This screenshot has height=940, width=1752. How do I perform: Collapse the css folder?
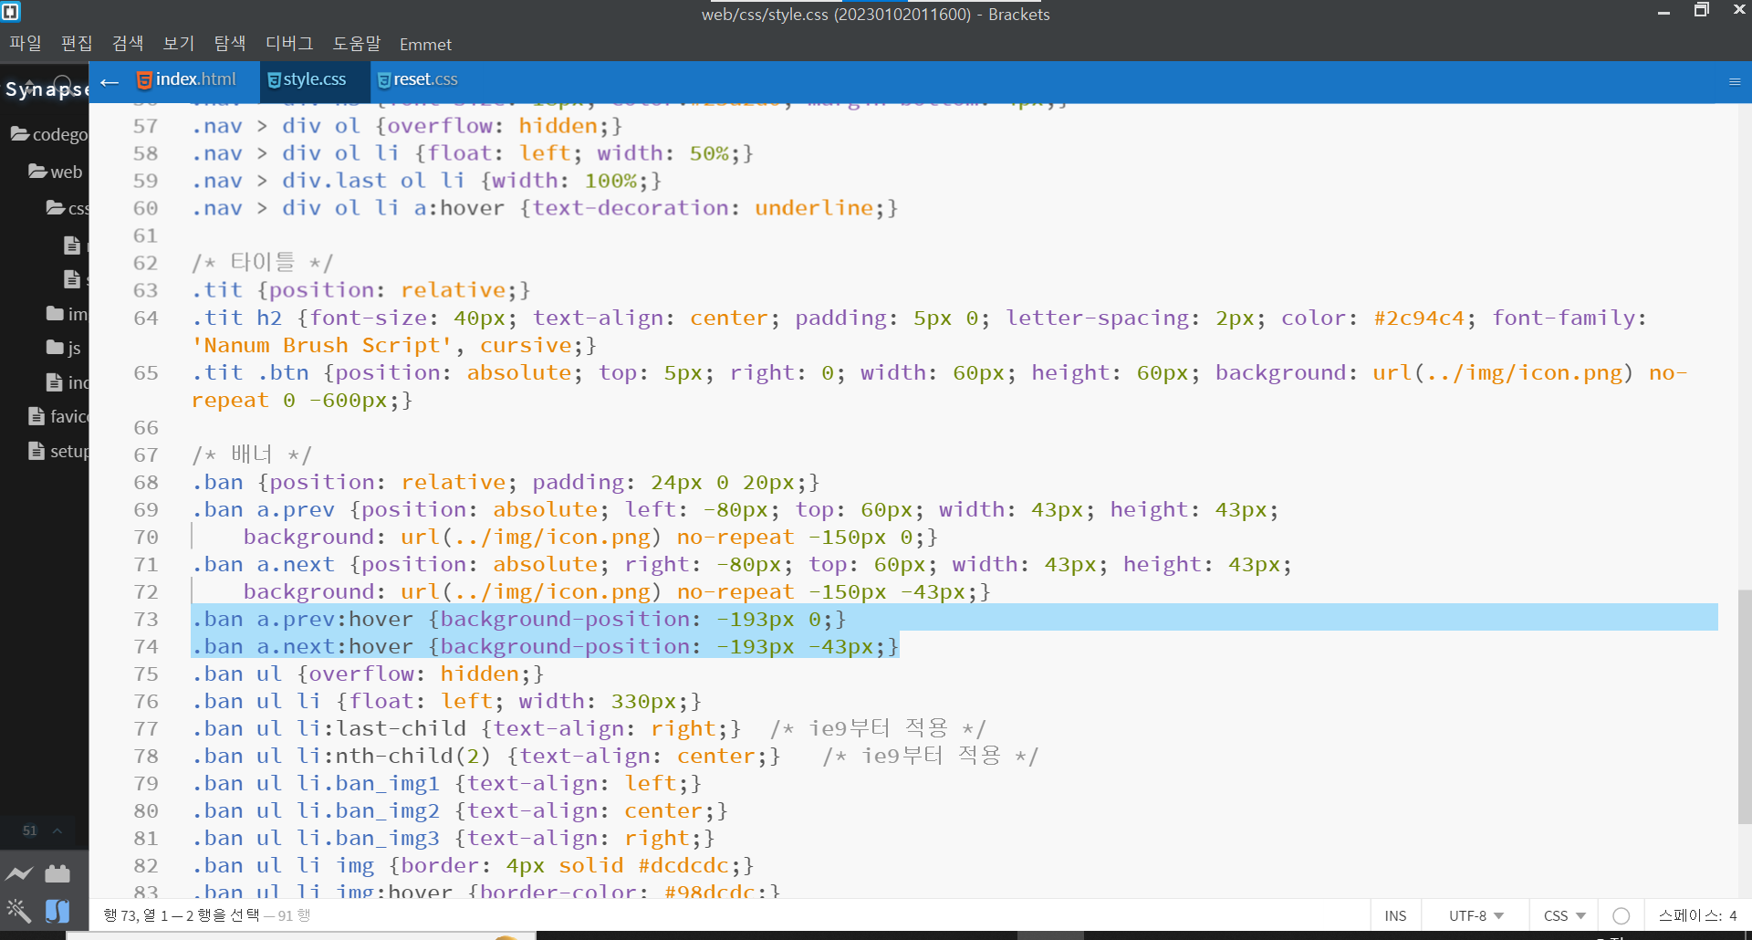(68, 208)
